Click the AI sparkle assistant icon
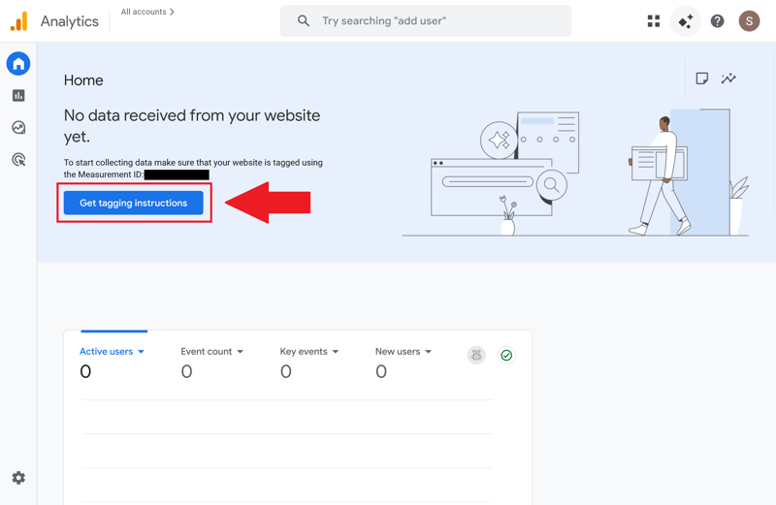The image size is (776, 505). [x=686, y=21]
